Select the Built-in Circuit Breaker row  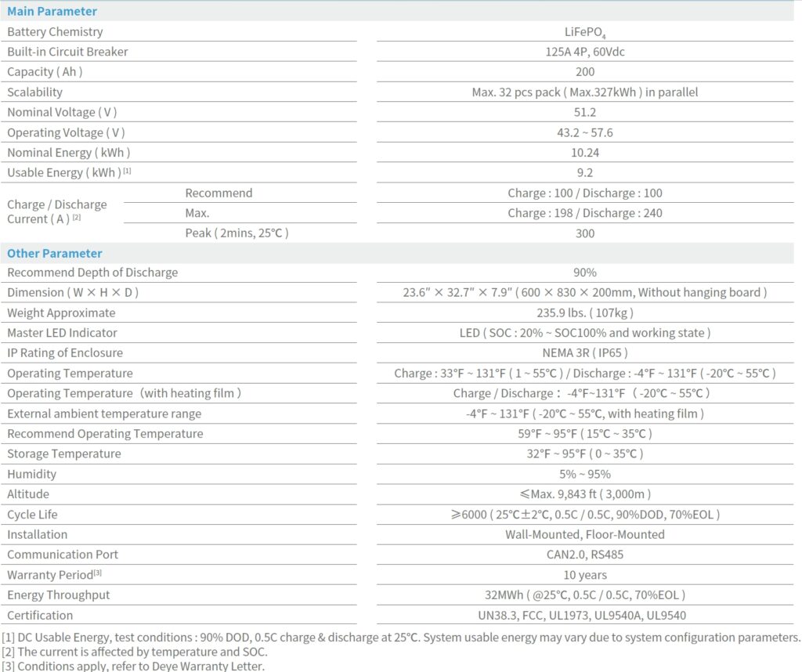click(x=67, y=52)
